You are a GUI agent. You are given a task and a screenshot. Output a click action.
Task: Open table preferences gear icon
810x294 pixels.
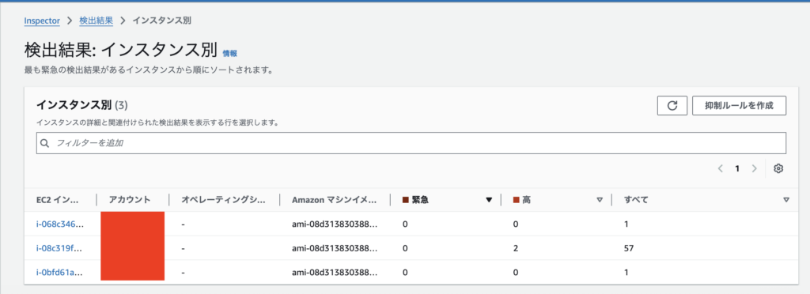[x=779, y=168]
